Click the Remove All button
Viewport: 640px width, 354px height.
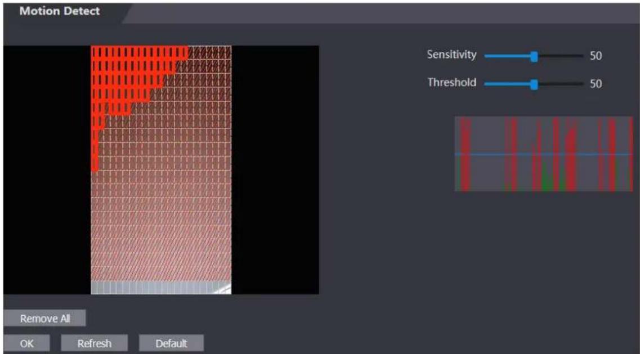click(x=44, y=319)
